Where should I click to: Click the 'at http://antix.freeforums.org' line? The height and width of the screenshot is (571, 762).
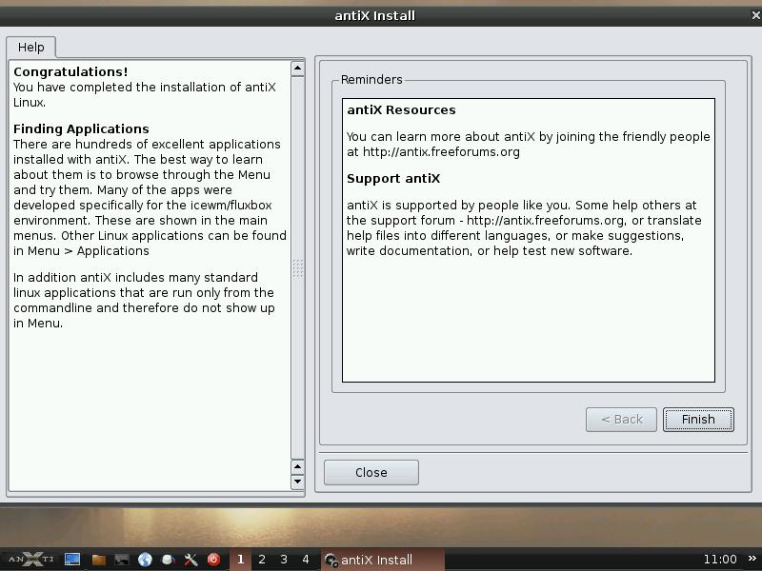pyautogui.click(x=433, y=152)
